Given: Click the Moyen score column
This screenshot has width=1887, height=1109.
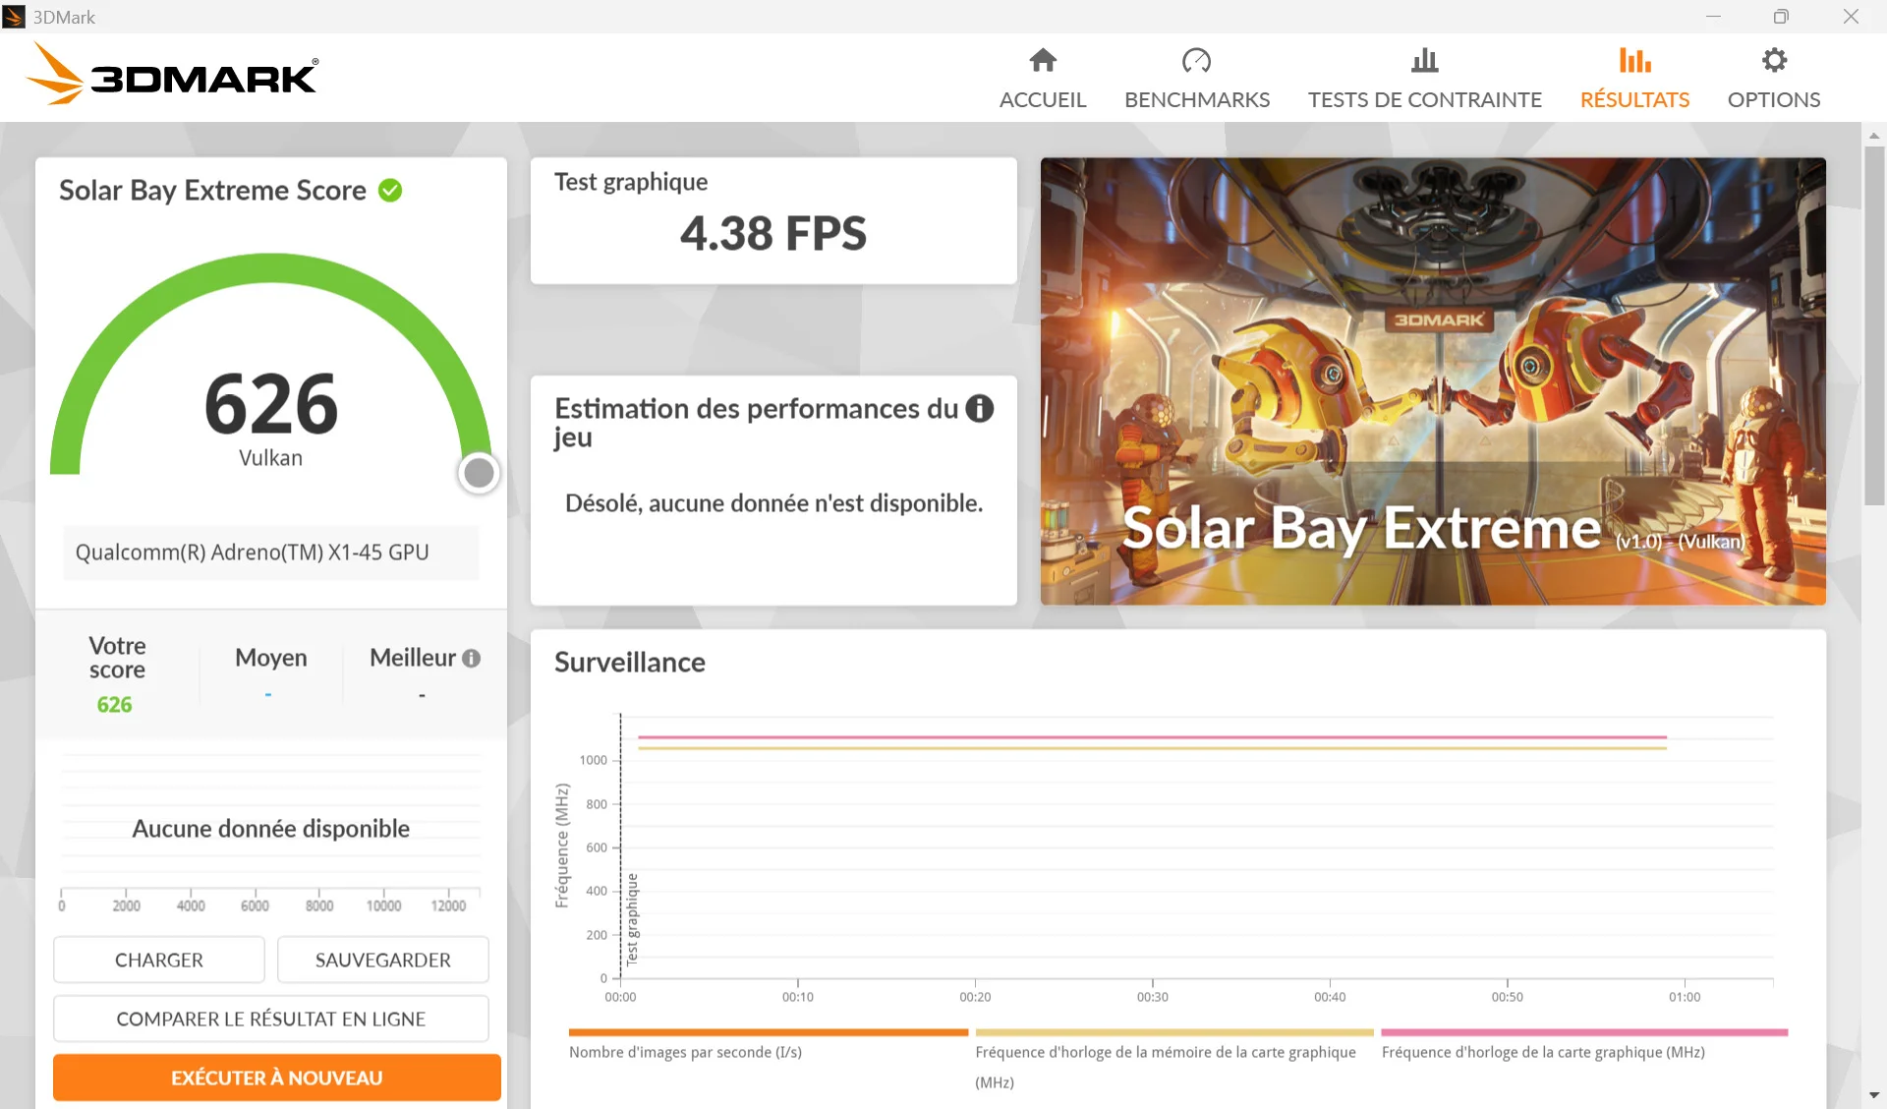Looking at the screenshot, I should (271, 673).
